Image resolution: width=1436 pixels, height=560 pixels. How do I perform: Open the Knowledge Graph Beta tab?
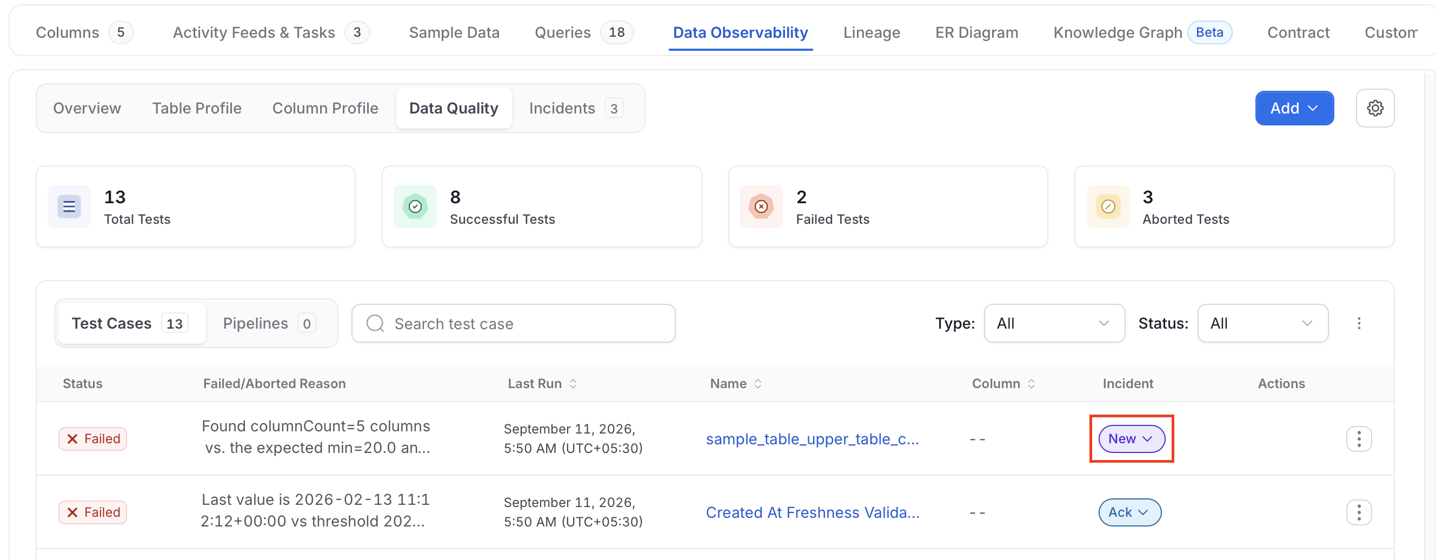[1143, 32]
